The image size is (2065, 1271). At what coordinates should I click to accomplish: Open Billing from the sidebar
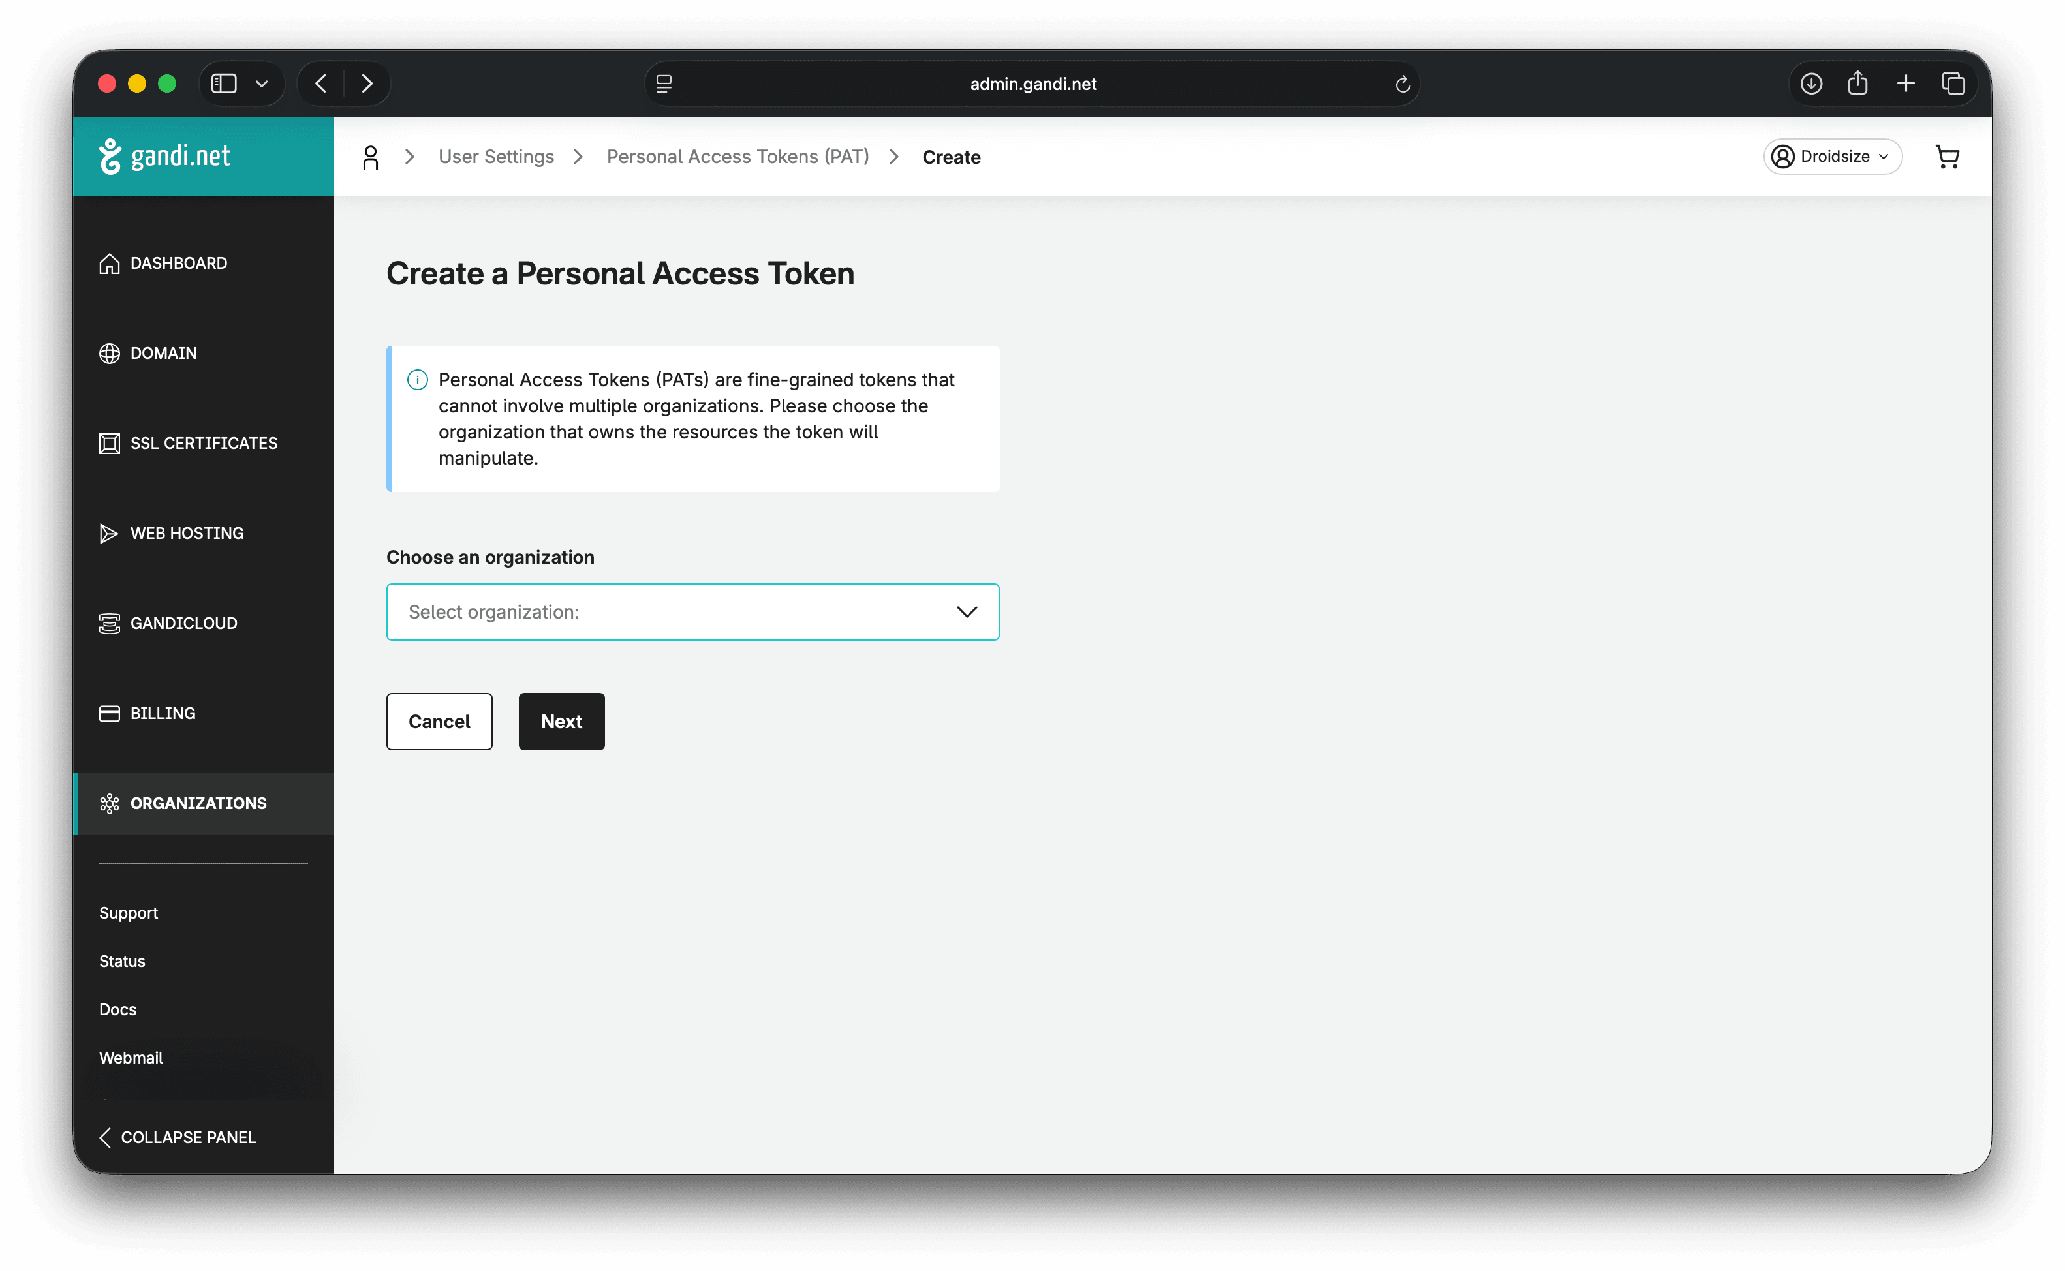click(163, 713)
